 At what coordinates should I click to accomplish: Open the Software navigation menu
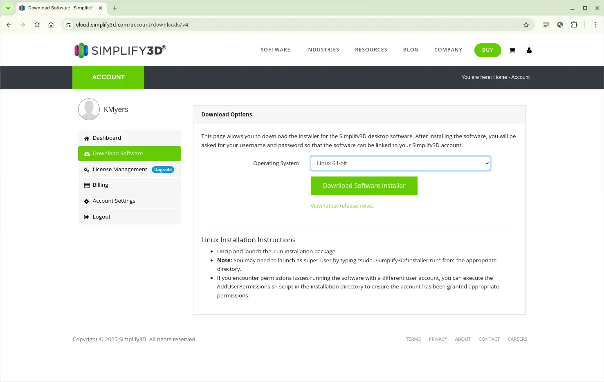point(275,50)
